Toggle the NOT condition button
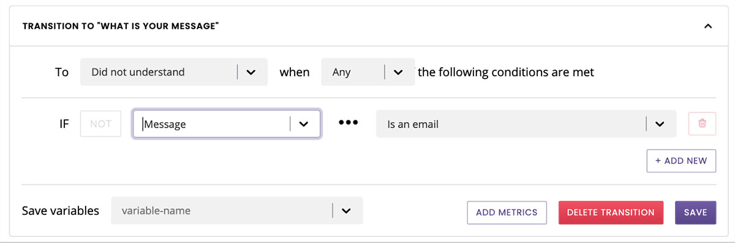The height and width of the screenshot is (243, 735). click(x=100, y=123)
